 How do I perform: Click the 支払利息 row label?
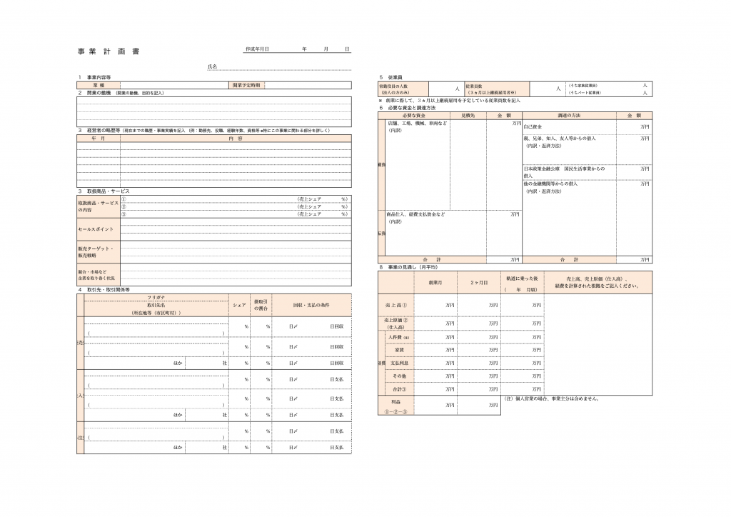[398, 363]
